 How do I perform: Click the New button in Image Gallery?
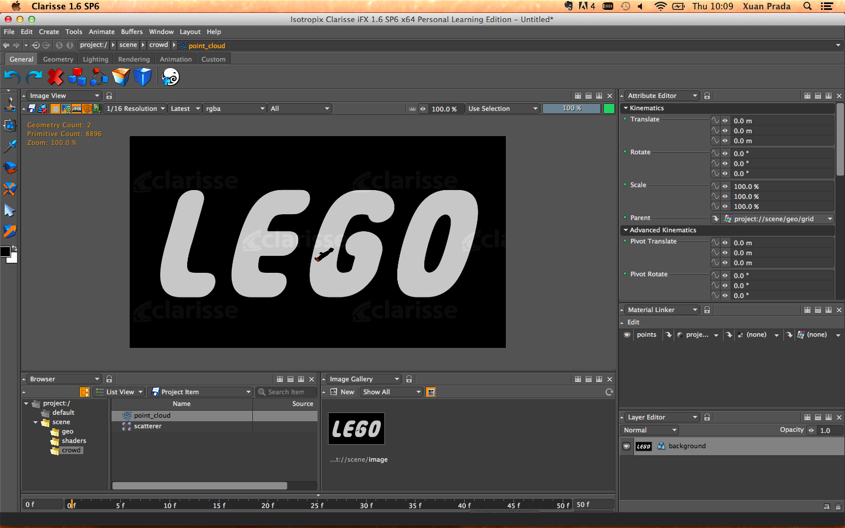coord(343,392)
